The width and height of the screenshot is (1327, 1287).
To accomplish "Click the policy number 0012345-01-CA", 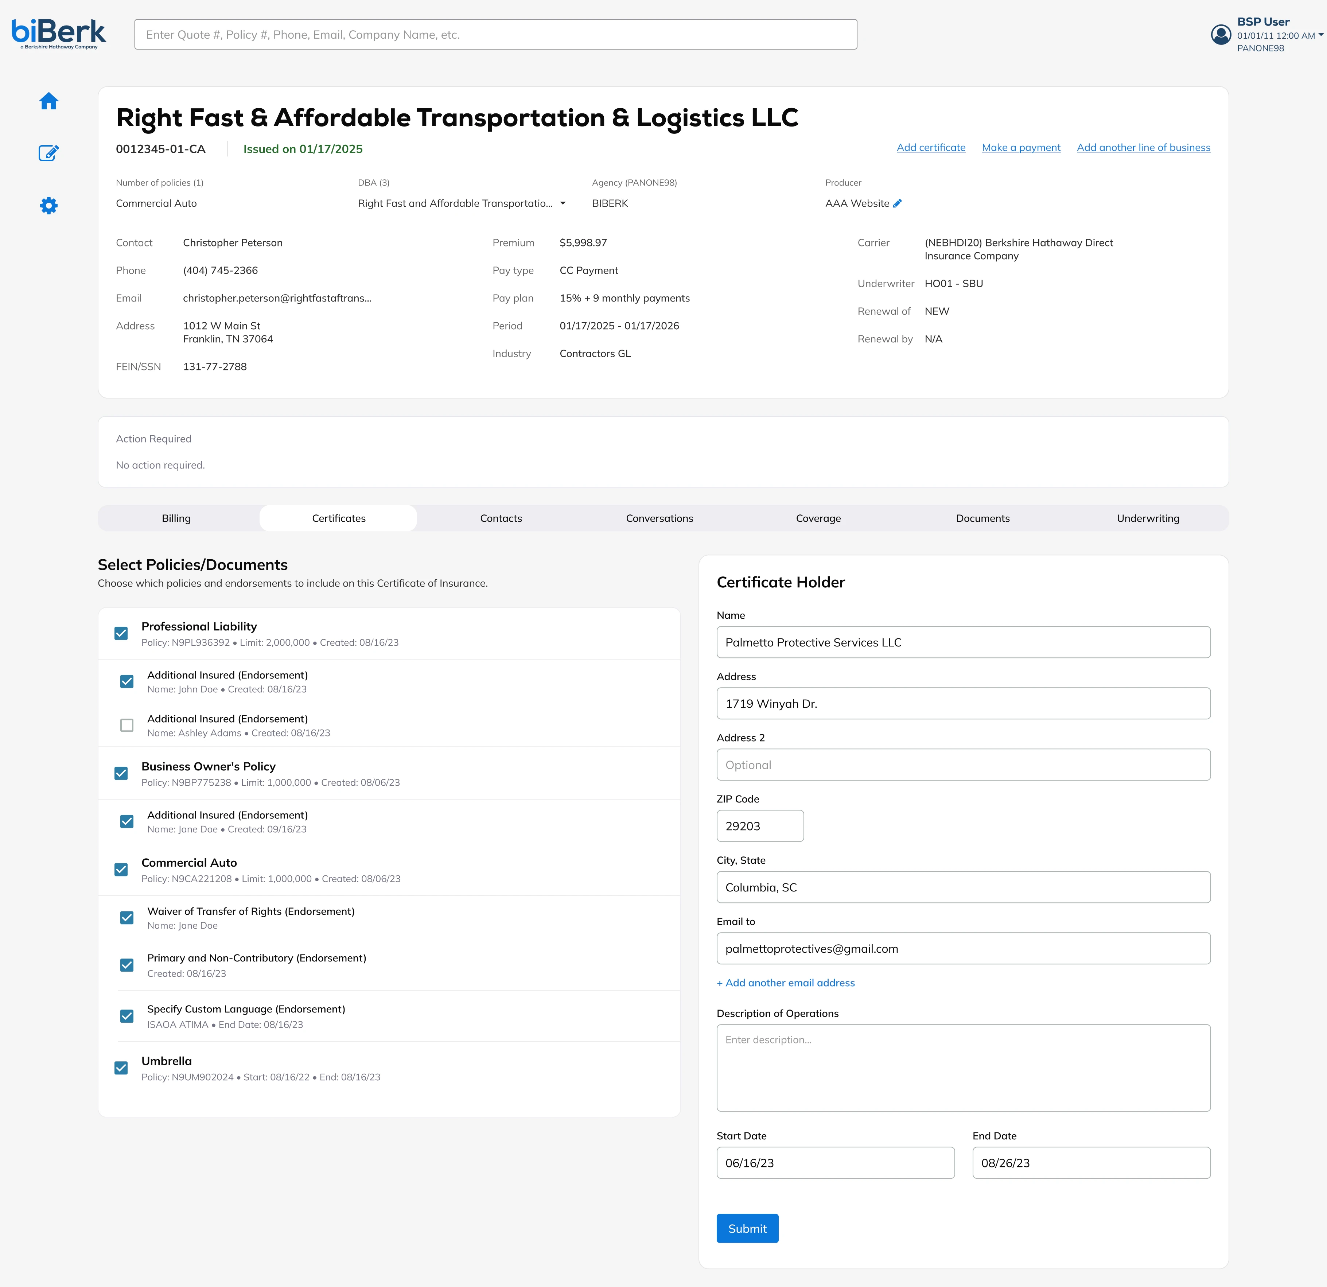I will click(160, 149).
